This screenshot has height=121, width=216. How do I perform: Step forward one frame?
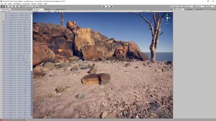click(x=111, y=7)
